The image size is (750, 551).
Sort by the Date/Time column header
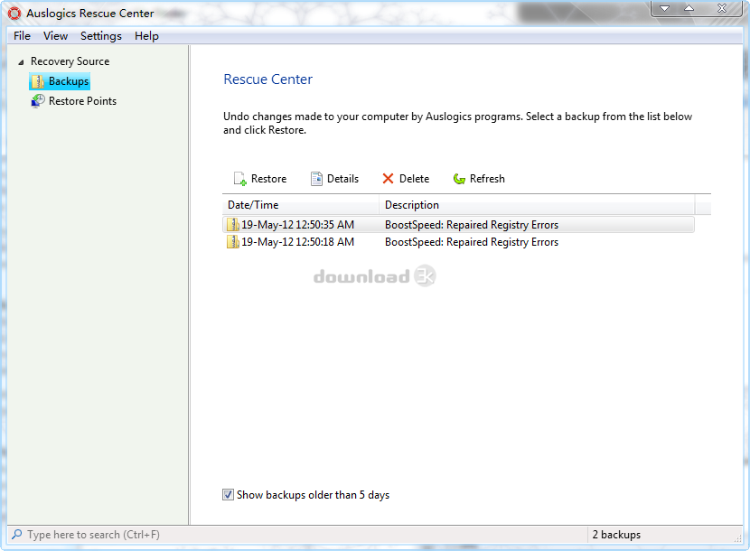(301, 205)
